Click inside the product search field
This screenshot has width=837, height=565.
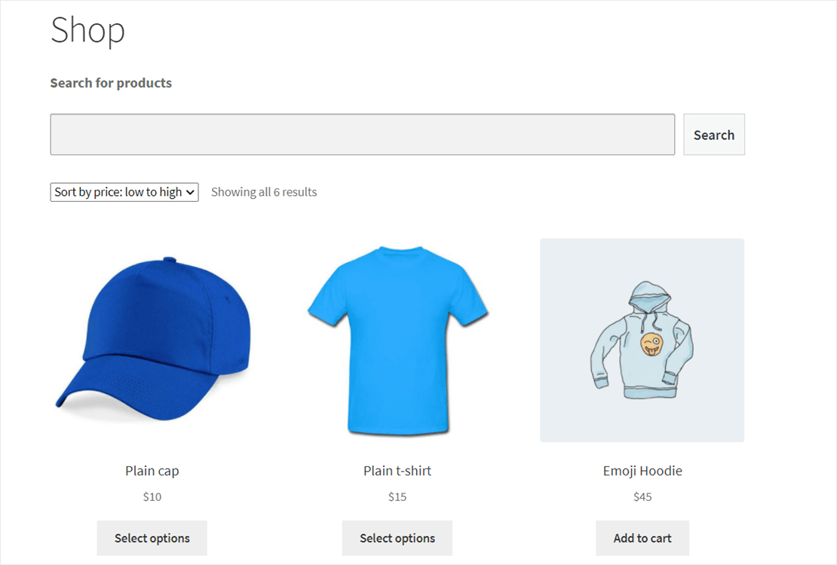coord(362,134)
